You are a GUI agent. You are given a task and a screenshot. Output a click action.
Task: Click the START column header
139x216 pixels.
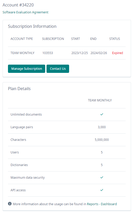point(76,39)
